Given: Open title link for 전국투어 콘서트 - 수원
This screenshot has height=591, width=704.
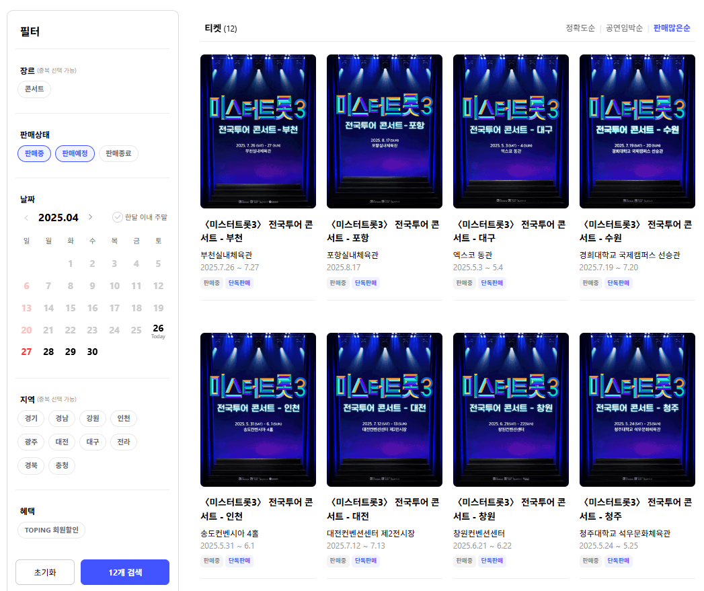Looking at the screenshot, I should (636, 231).
